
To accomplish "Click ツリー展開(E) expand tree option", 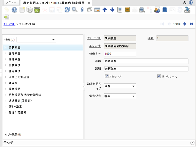I will pyautogui.click(x=13, y=135).
